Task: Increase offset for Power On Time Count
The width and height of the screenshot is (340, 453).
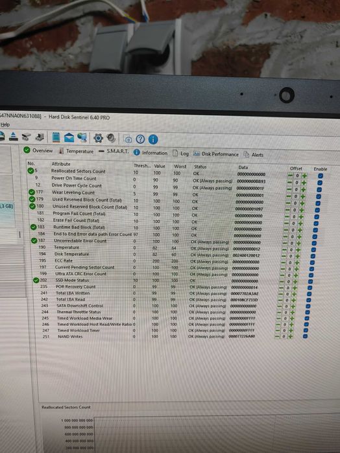Action: [304, 183]
